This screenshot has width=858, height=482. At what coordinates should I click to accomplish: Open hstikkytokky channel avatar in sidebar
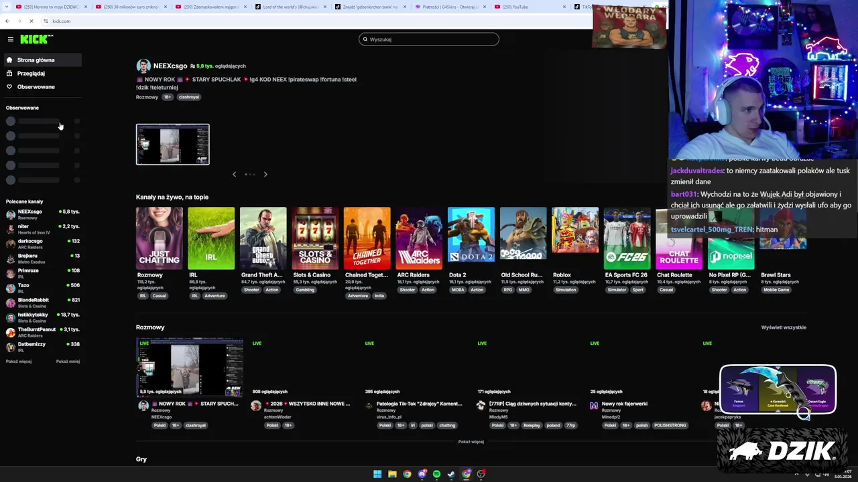point(11,317)
